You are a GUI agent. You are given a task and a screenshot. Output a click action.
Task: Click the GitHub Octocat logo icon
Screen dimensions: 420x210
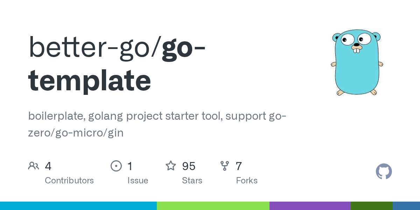click(x=384, y=171)
